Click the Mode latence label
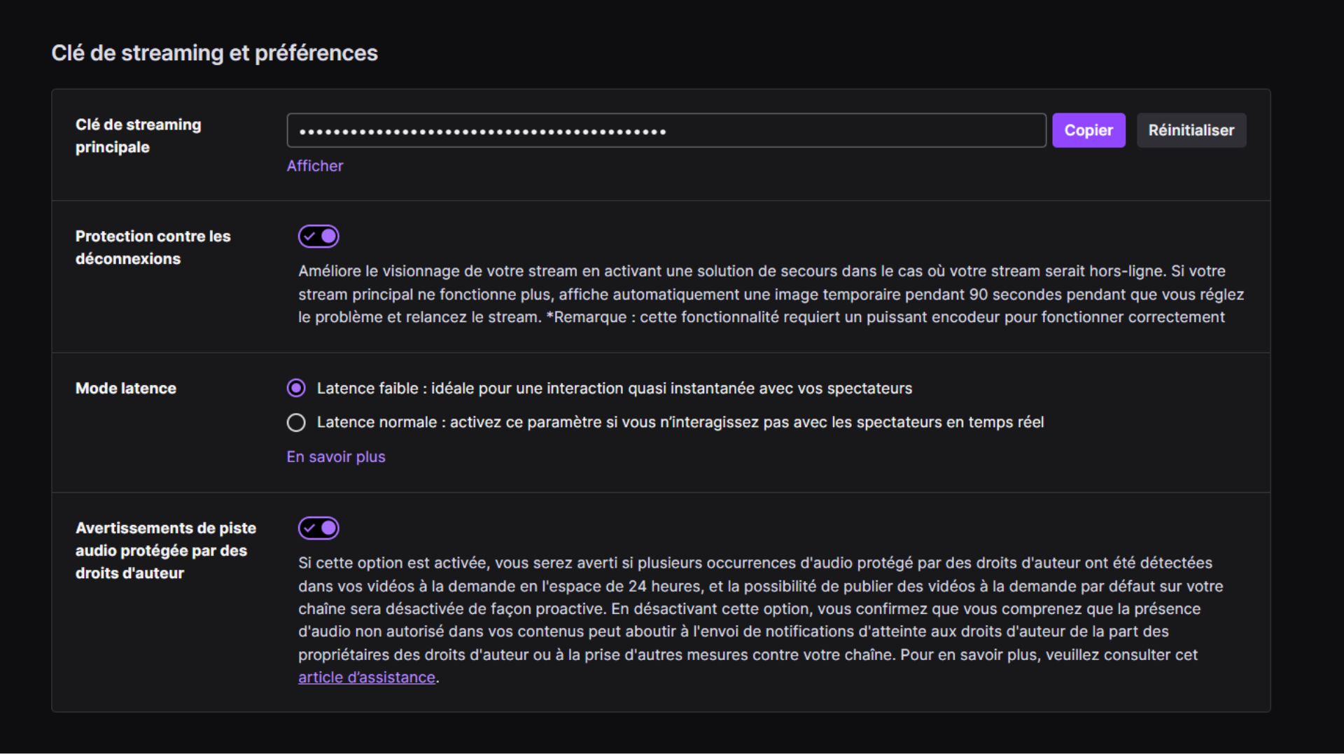This screenshot has height=756, width=1344. coord(126,388)
